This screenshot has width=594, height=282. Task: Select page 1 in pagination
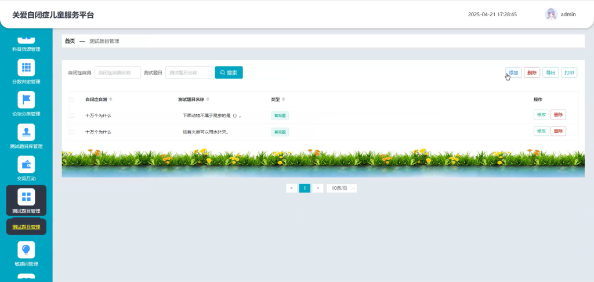pos(305,189)
